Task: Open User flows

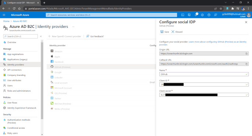Action: point(12,103)
